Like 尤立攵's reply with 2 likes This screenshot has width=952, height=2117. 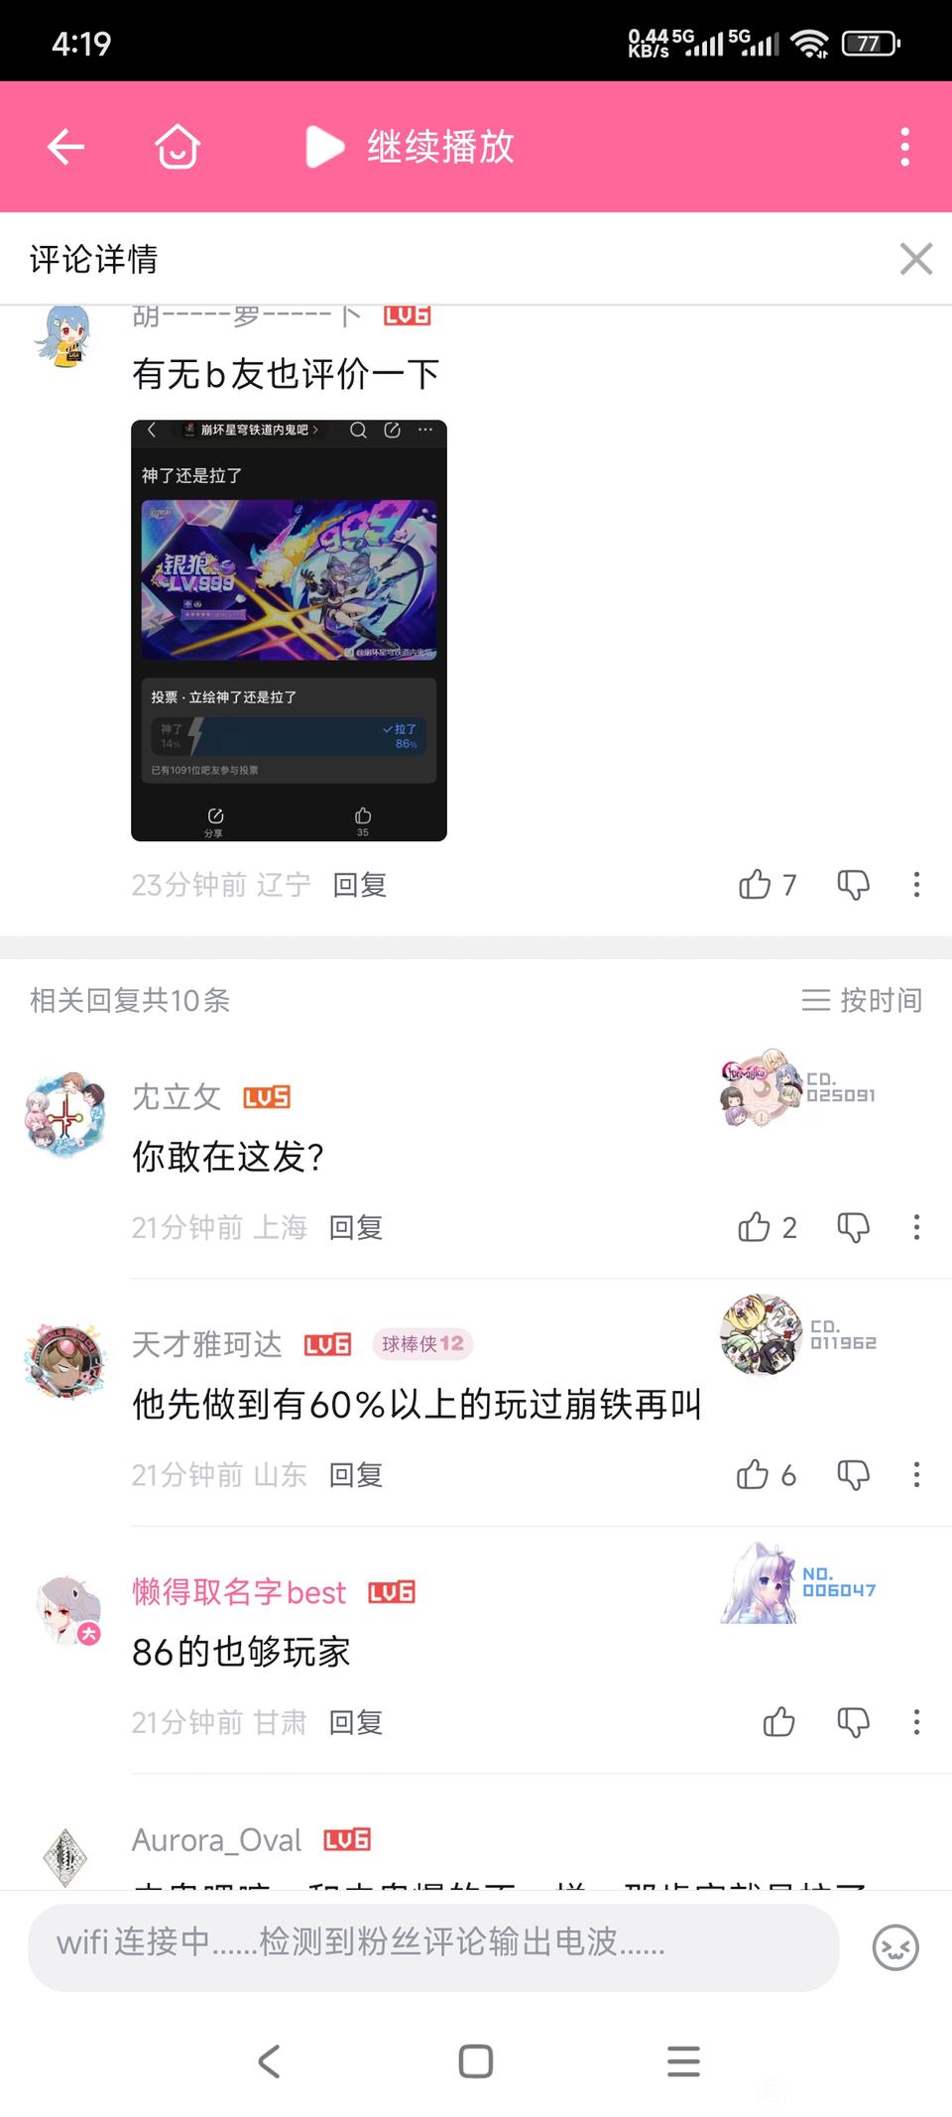point(767,1227)
